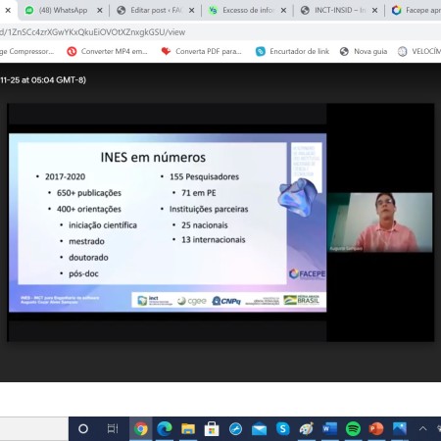Open the Mail app icon
The image size is (441, 441).
tap(259, 428)
